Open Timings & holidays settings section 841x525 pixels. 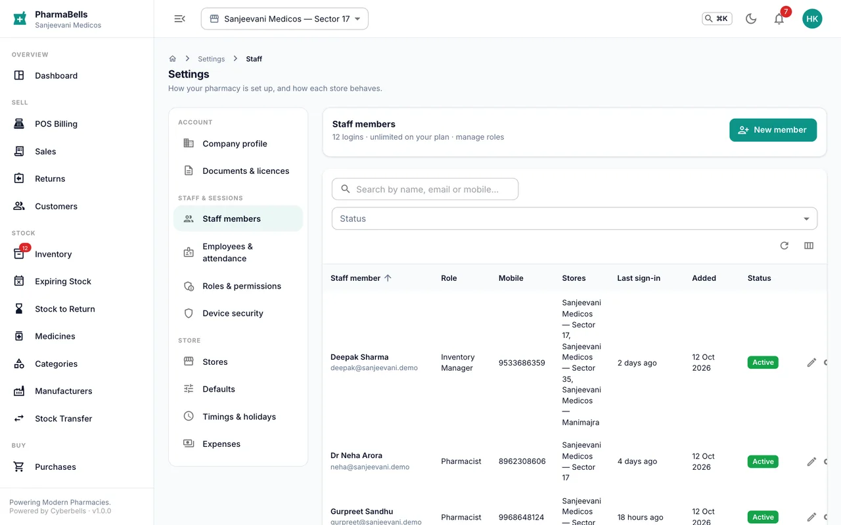click(238, 417)
